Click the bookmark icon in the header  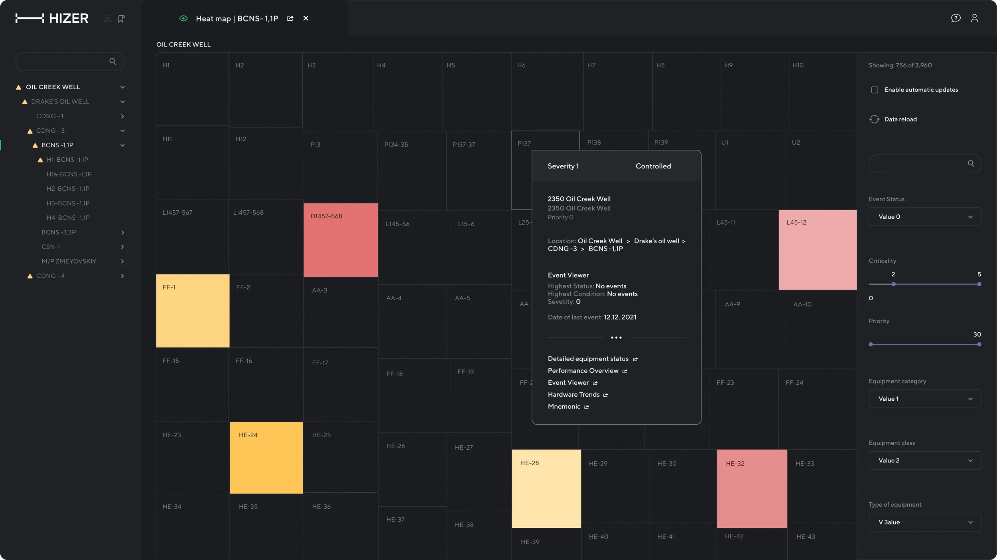(121, 19)
